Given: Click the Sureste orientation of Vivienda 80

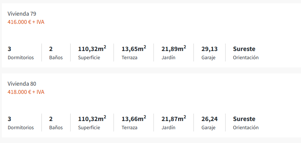Looking at the screenshot, I should [244, 119].
